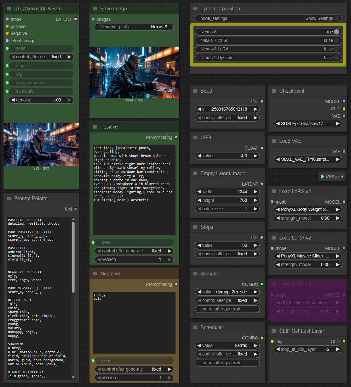Image resolution: width=351 pixels, height=387 pixels.
Task: Enable the Nexus-7 CFG toggle
Action: [x=337, y=40]
